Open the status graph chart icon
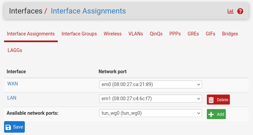 pos(231,11)
